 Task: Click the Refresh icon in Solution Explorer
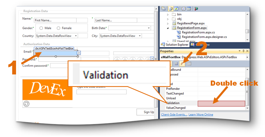(176, 9)
